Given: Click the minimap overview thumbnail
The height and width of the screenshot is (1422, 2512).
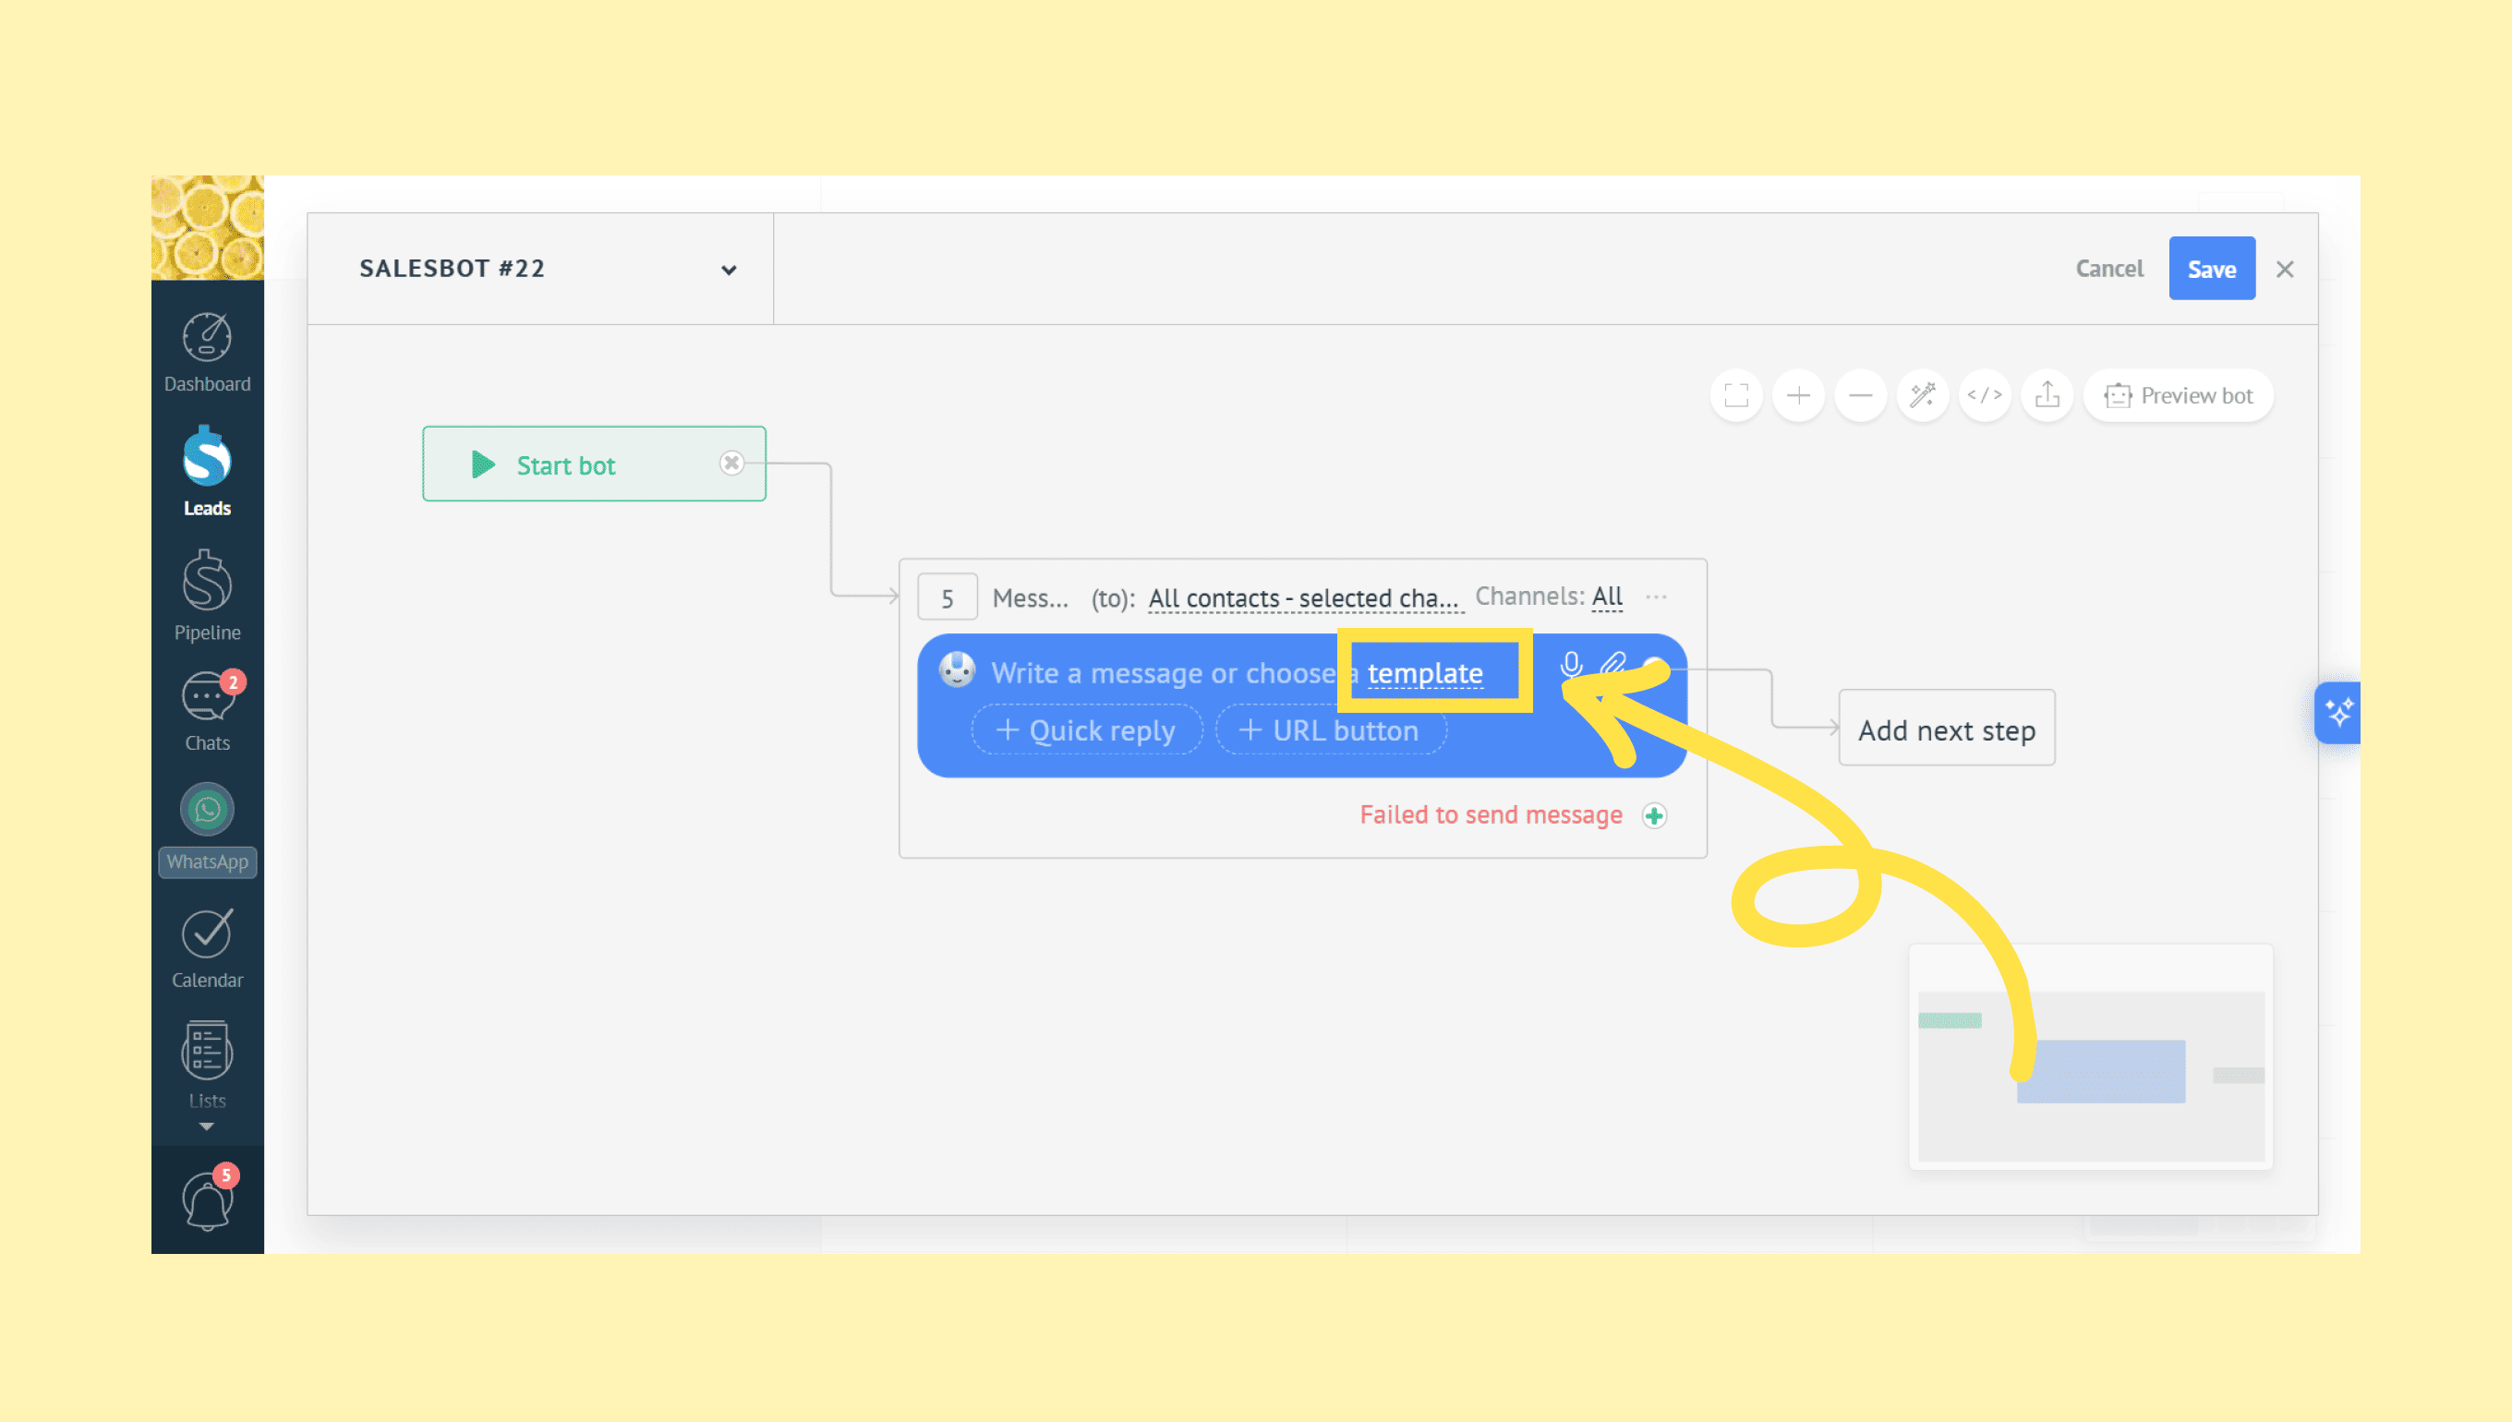Looking at the screenshot, I should [2090, 1056].
